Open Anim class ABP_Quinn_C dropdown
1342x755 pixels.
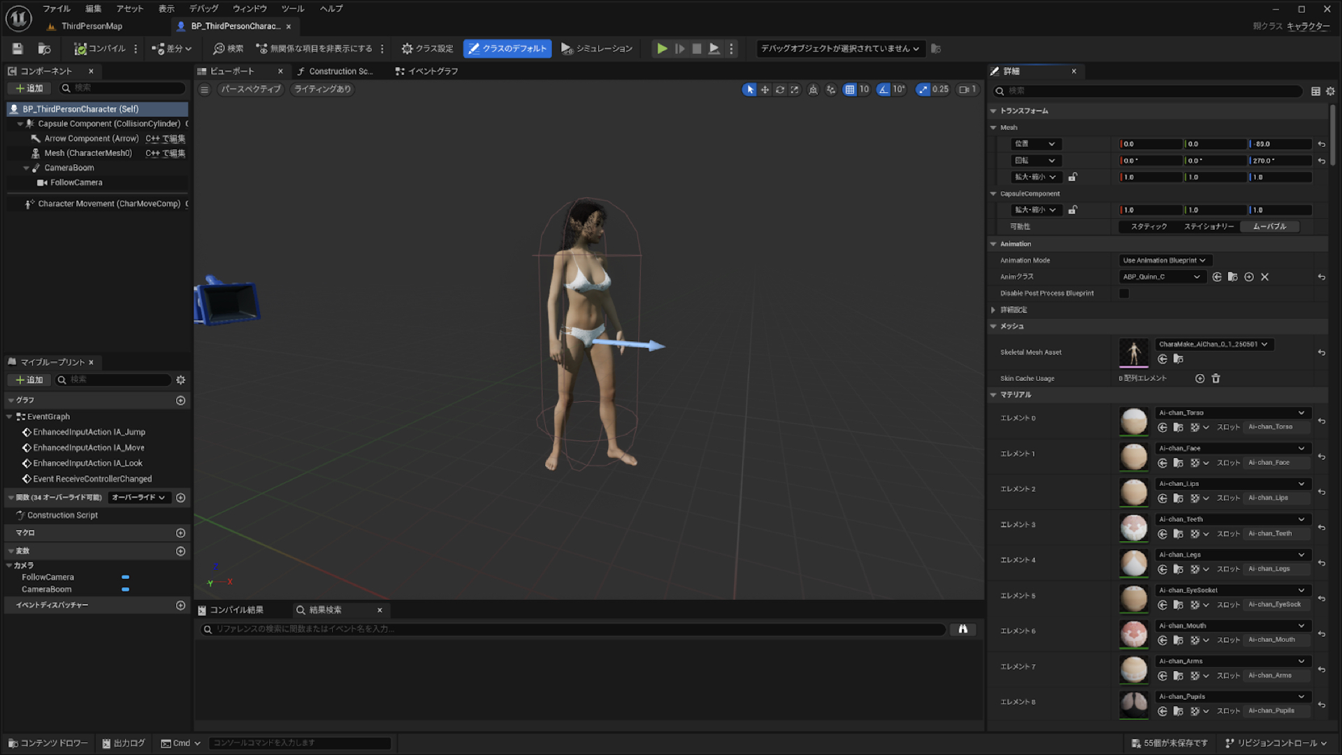[x=1161, y=277]
